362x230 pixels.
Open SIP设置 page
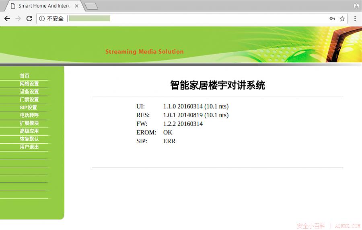29,108
